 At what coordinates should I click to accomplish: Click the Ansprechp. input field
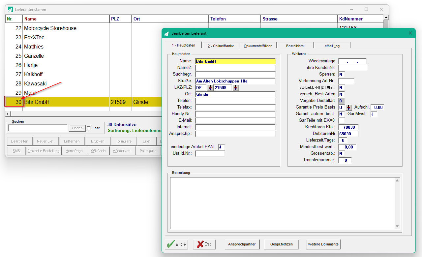coord(235,134)
